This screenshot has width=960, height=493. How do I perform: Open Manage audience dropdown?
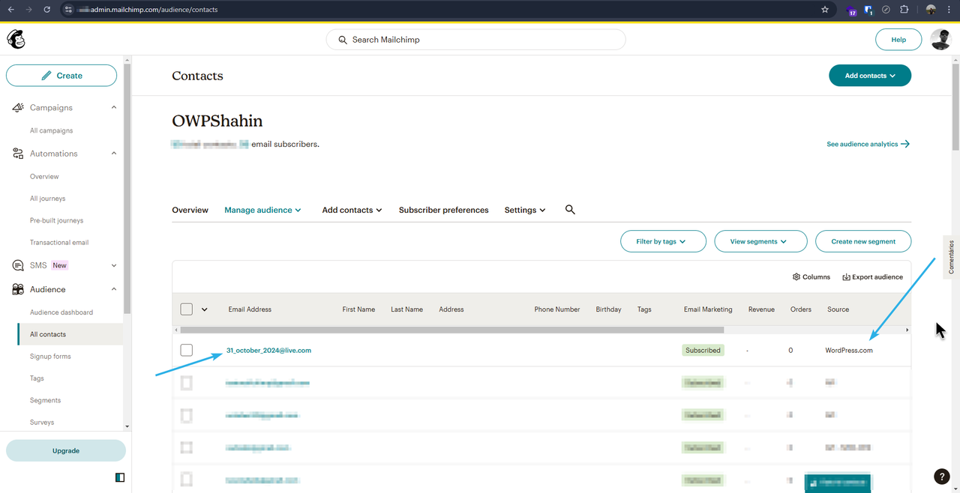(262, 210)
